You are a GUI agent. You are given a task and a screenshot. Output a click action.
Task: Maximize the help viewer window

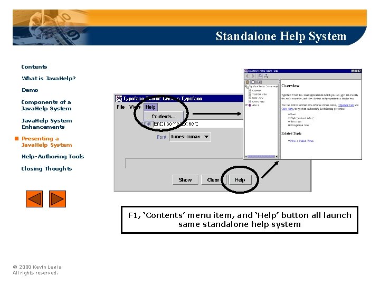356,71
